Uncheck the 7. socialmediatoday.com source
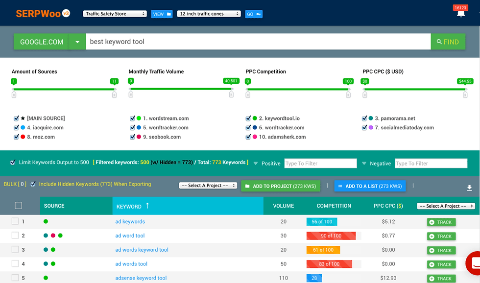Screen dimensions: 480x283 [364, 127]
